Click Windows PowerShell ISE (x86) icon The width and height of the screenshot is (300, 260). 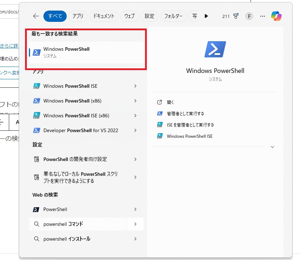point(37,116)
